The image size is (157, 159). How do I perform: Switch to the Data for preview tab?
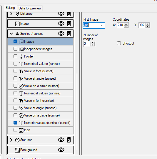30,8
